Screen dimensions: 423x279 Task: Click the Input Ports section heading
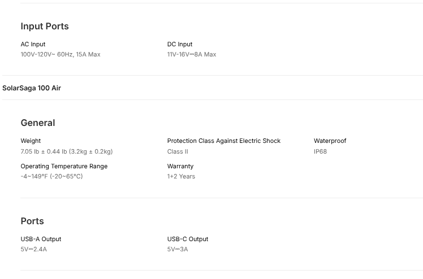(x=45, y=27)
